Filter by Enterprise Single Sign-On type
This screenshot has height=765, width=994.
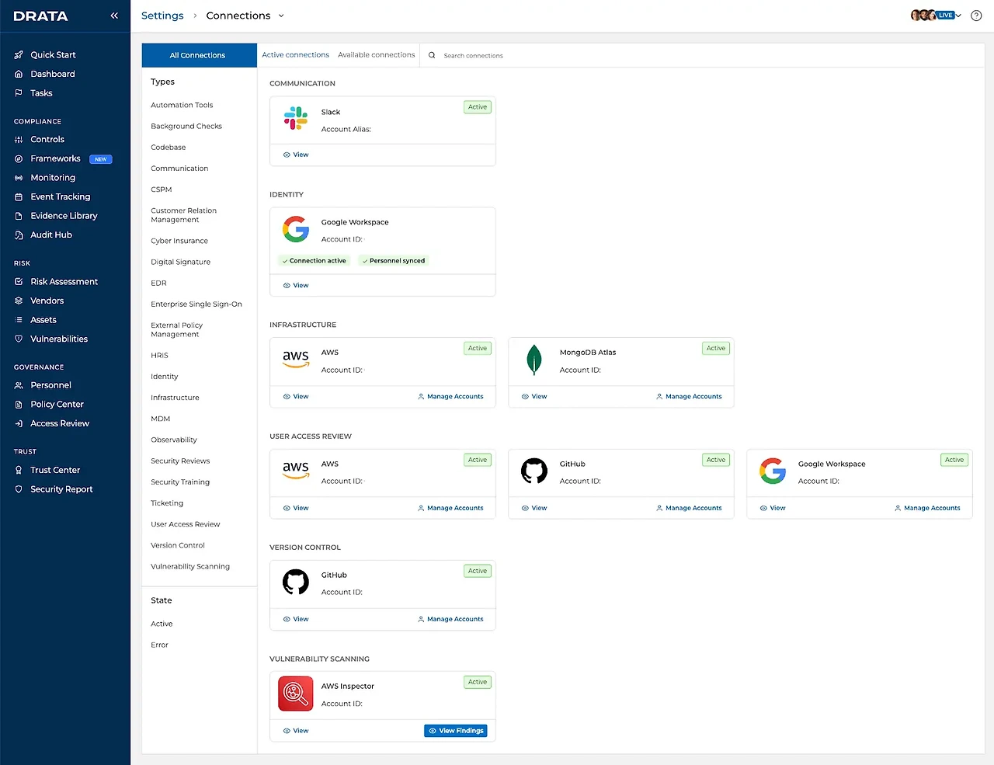click(196, 304)
